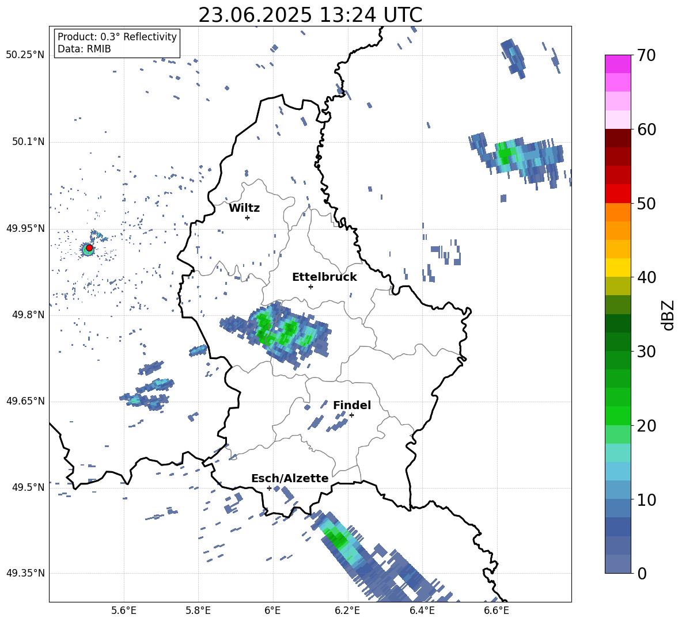Click the colorbar 0 tick label
682x622 pixels.
pyautogui.click(x=642, y=573)
